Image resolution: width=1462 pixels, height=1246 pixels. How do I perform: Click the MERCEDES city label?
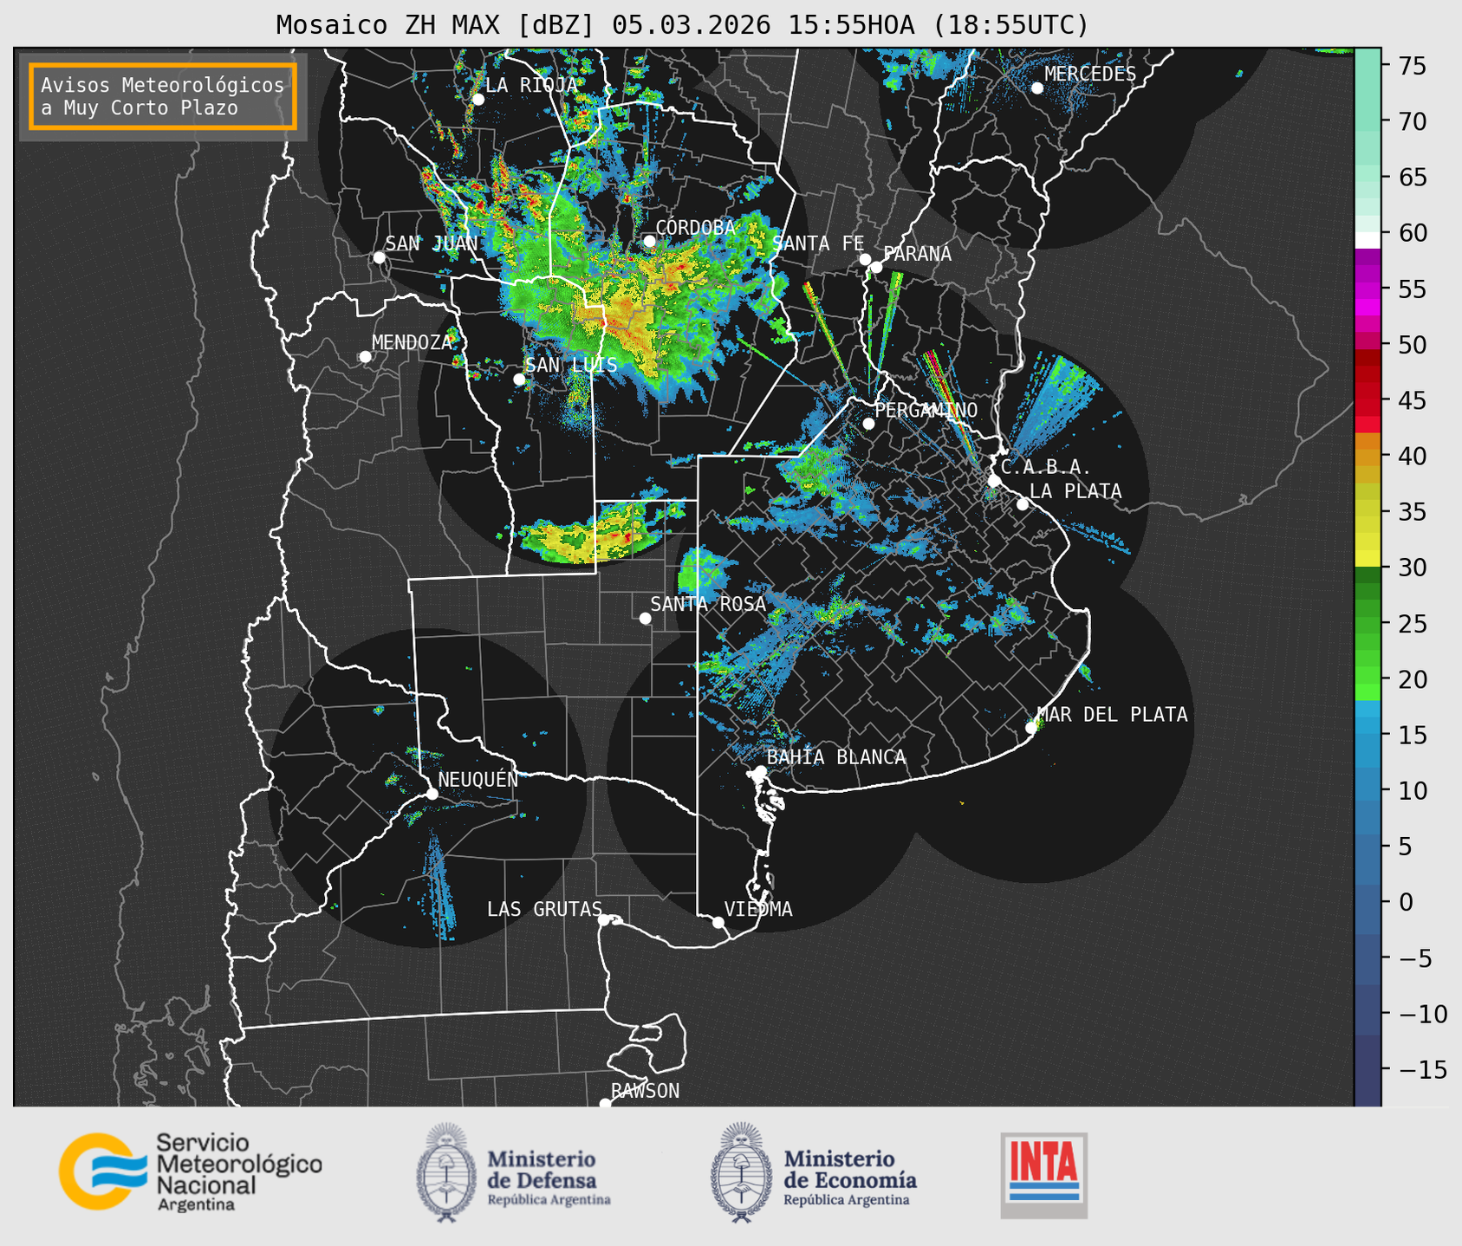(x=1089, y=75)
